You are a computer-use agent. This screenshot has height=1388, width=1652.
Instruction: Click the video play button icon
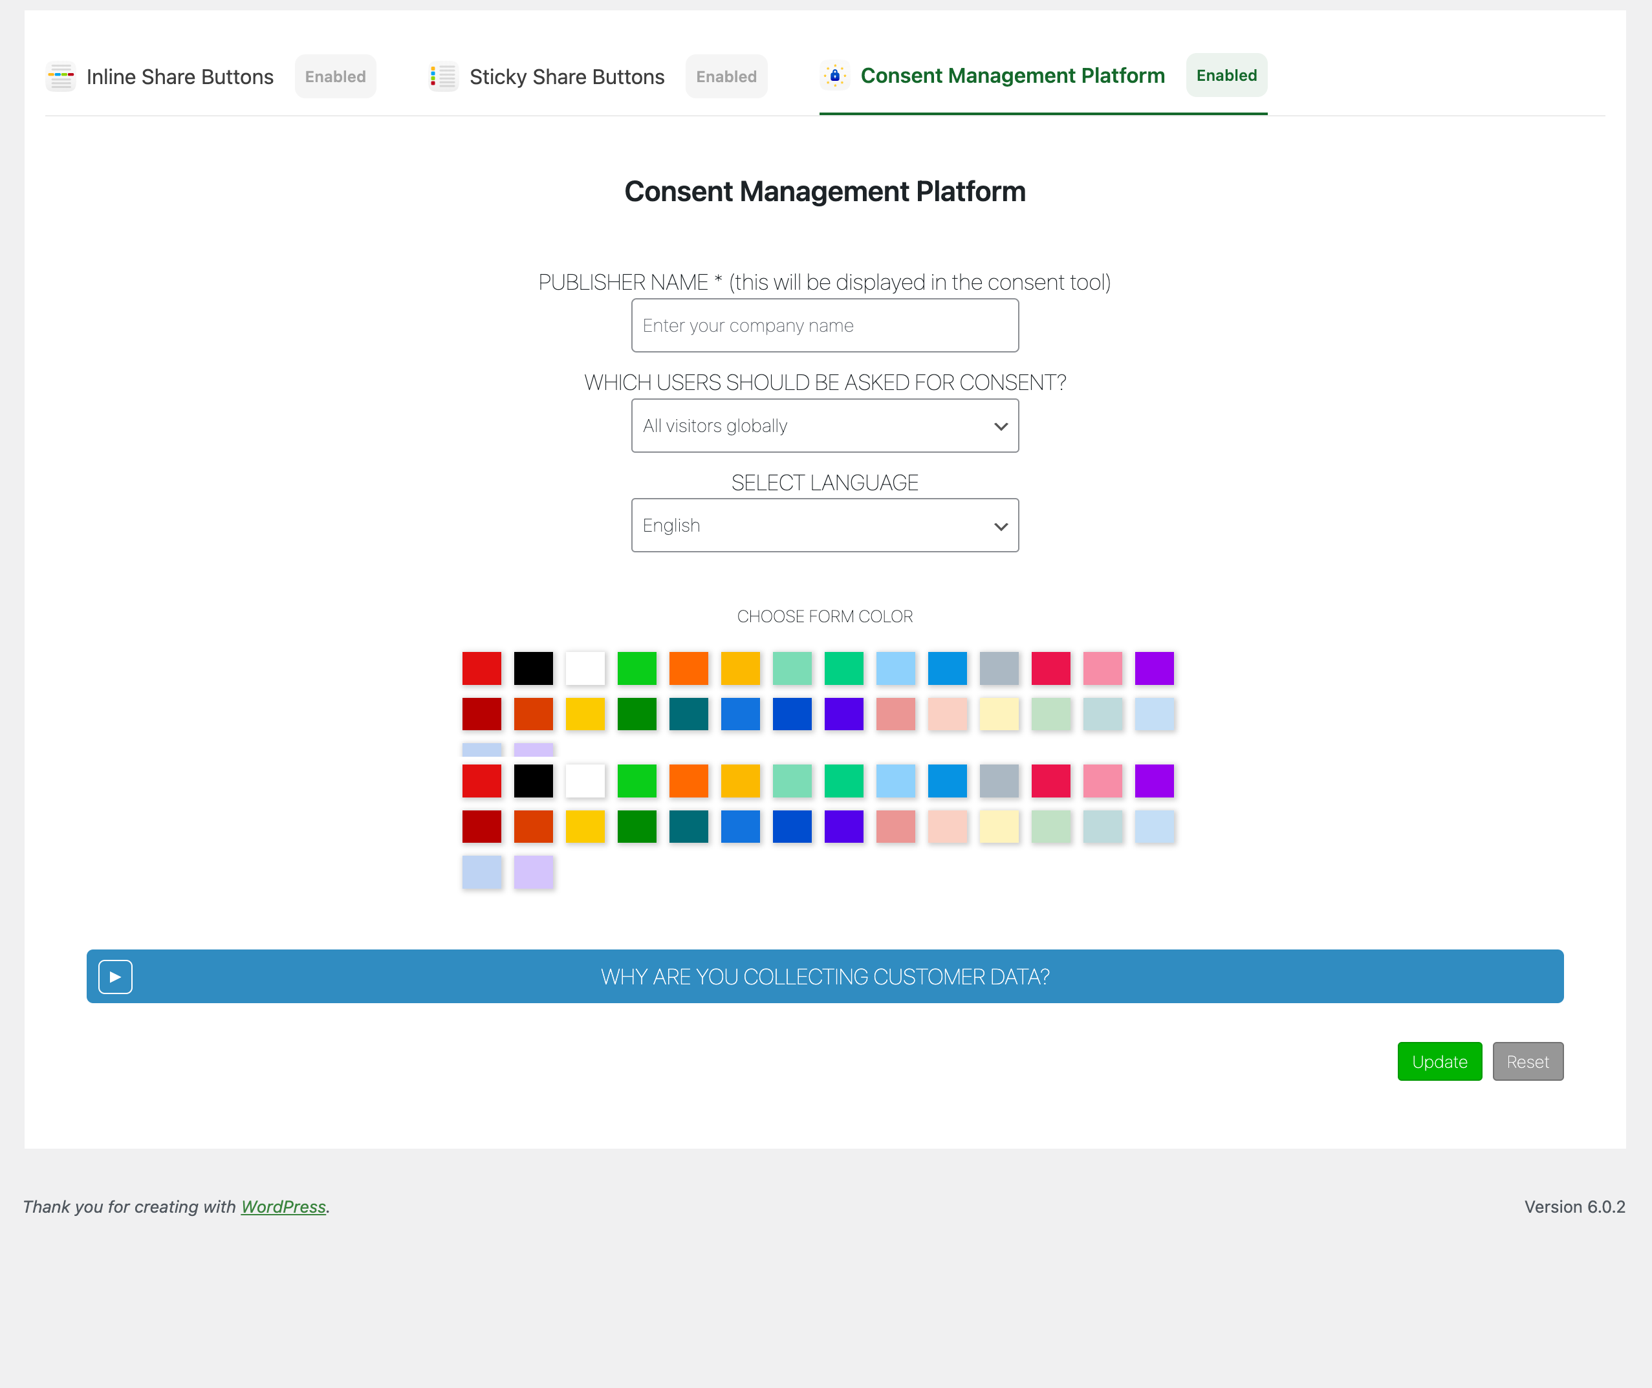[x=114, y=976]
